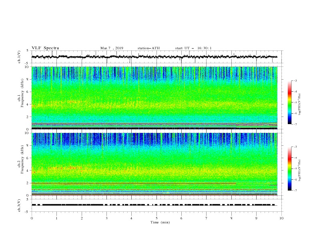Image resolution: width=317 pixels, height=245 pixels.
Task: Click the 'Time (min)' axis label
Action: (x=160, y=222)
